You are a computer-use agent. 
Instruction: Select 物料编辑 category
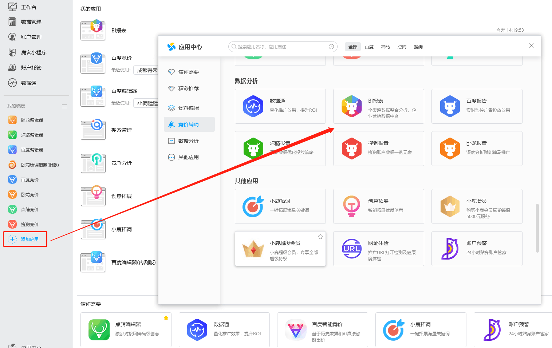(189, 108)
